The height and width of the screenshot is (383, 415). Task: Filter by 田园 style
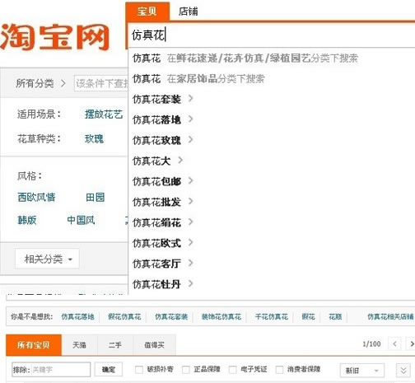95,197
